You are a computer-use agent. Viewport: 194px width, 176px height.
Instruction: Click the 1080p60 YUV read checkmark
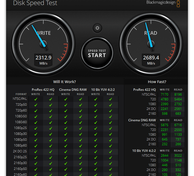[x=111, y=146]
